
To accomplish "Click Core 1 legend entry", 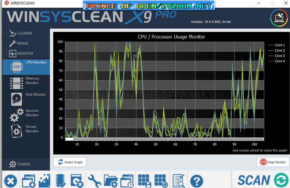I will coord(276,45).
